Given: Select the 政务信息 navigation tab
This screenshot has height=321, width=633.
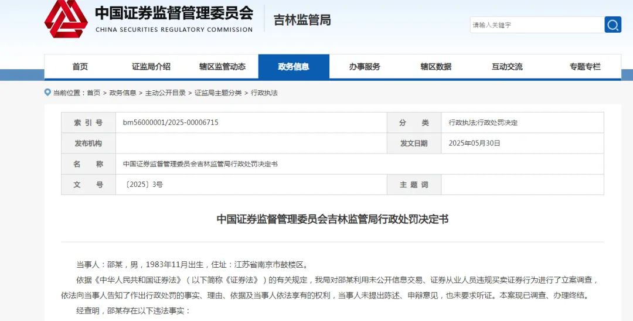Looking at the screenshot, I should (294, 67).
